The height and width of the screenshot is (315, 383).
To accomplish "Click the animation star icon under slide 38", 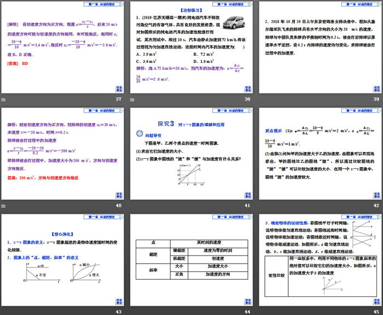I will [x=132, y=99].
